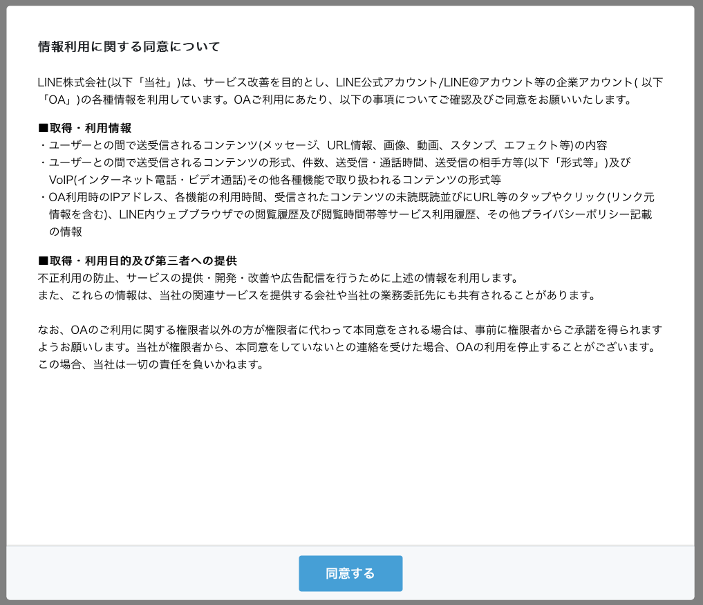Click the bullet line mentioning 送受信・通話時間
703x605 pixels.
(335, 162)
